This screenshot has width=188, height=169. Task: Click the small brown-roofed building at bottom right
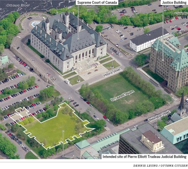coord(152,140)
